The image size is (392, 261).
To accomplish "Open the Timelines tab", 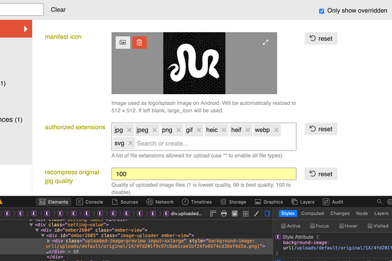I will (197, 202).
